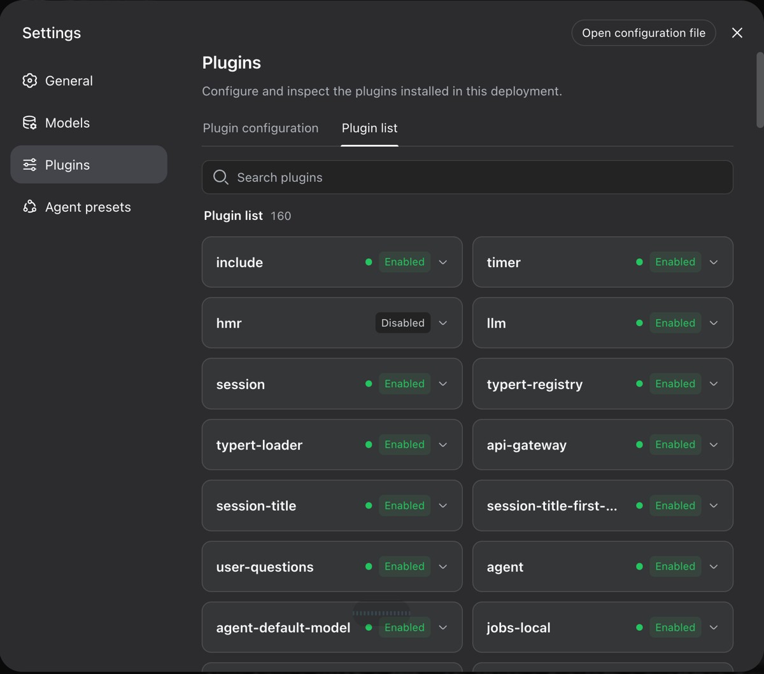Select the Plugin list tab
The image size is (764, 674).
(369, 128)
